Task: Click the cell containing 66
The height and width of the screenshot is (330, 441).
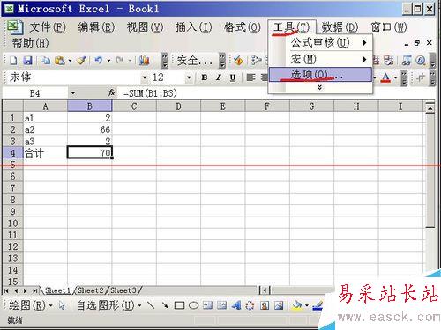Action: point(90,129)
